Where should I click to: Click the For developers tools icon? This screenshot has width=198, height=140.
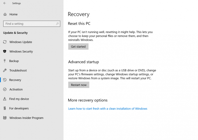[5, 108]
